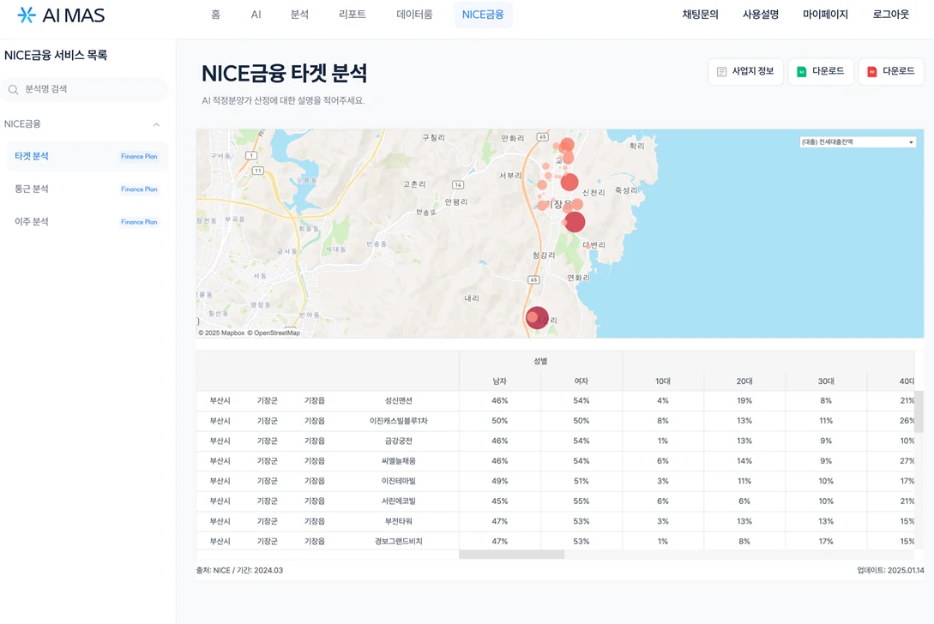Click the 학리 map label

tap(636, 146)
